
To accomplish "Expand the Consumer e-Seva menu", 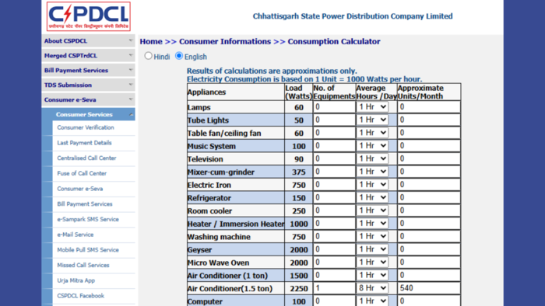I will click(88, 100).
